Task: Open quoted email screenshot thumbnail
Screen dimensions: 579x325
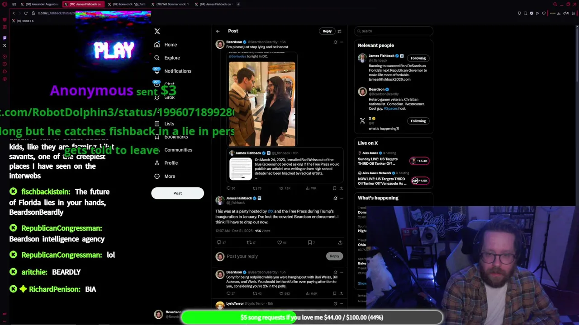Action: tap(241, 169)
